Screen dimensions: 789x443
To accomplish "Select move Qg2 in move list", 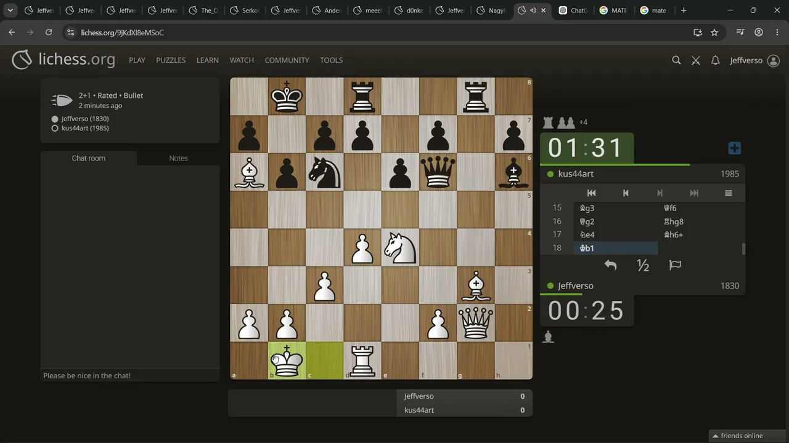I will [616, 221].
